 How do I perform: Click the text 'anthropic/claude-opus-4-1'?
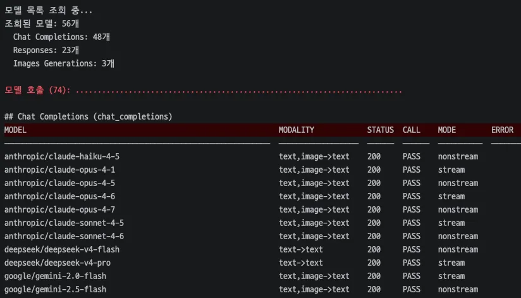click(60, 170)
